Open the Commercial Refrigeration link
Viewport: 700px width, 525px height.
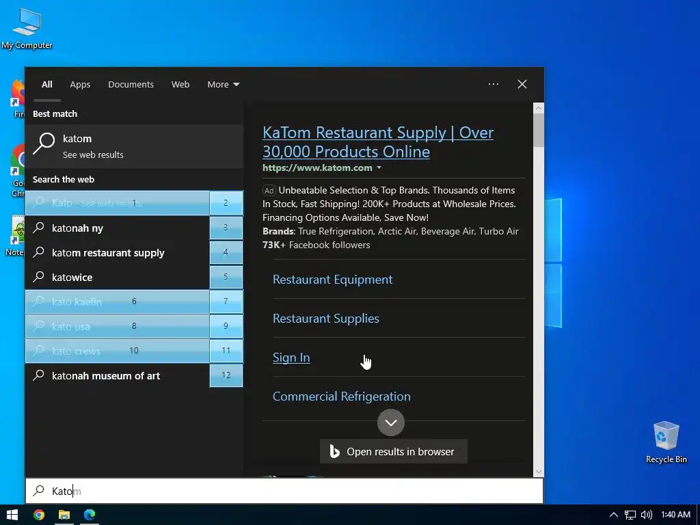point(342,396)
